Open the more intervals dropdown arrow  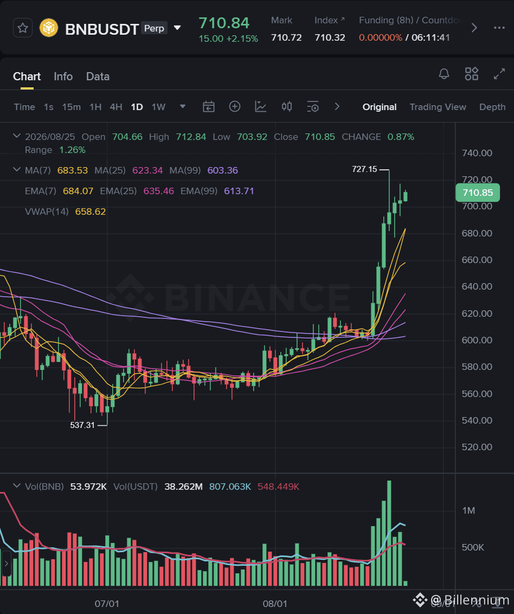[182, 106]
